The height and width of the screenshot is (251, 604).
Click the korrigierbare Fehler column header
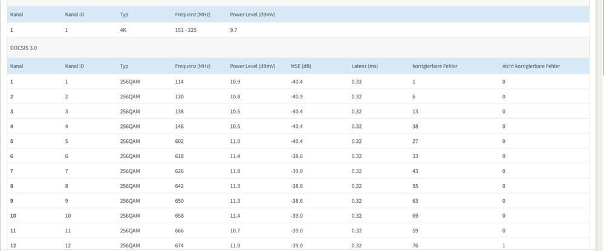435,66
